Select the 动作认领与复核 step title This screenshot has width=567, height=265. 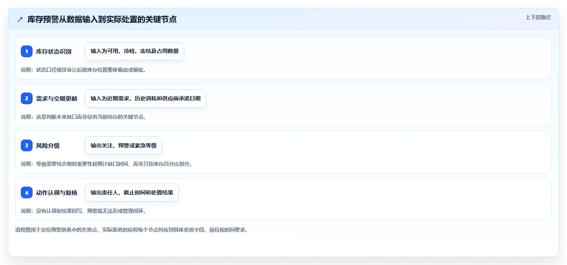57,192
